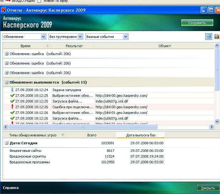Collapse the 'Дата: Сегодня' group
This screenshot has height=194, width=220.
6,143
